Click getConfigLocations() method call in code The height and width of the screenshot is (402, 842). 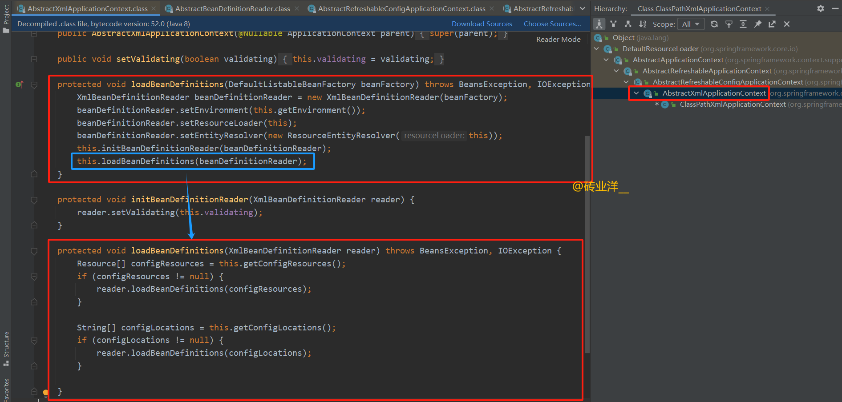coord(282,328)
